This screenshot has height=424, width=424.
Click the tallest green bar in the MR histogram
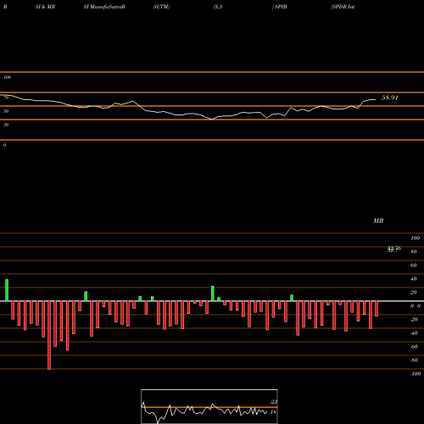point(7,290)
